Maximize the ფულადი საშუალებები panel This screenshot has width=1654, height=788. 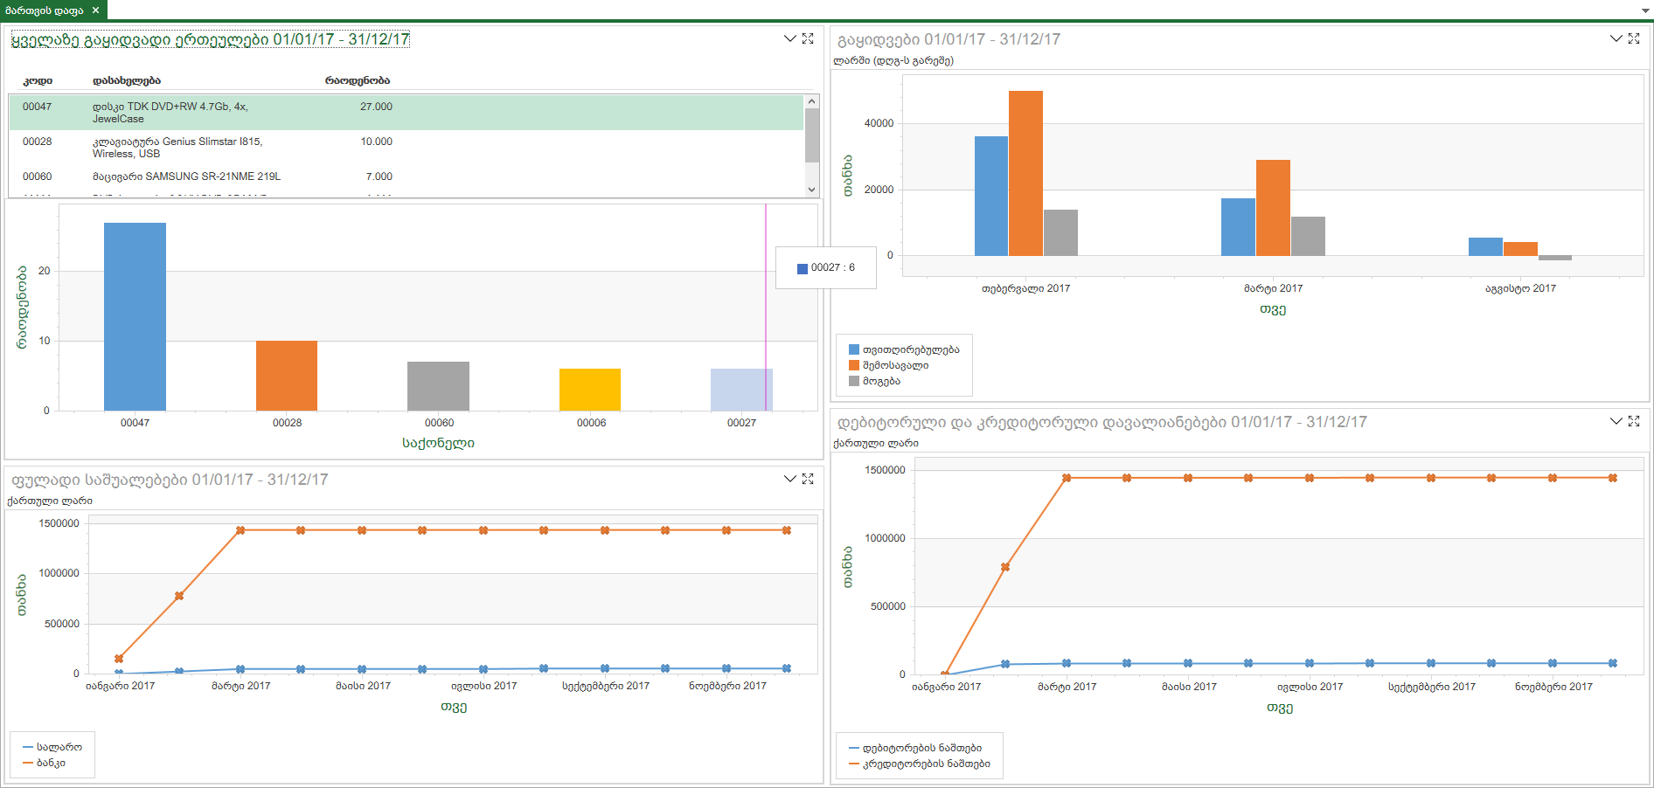[808, 479]
